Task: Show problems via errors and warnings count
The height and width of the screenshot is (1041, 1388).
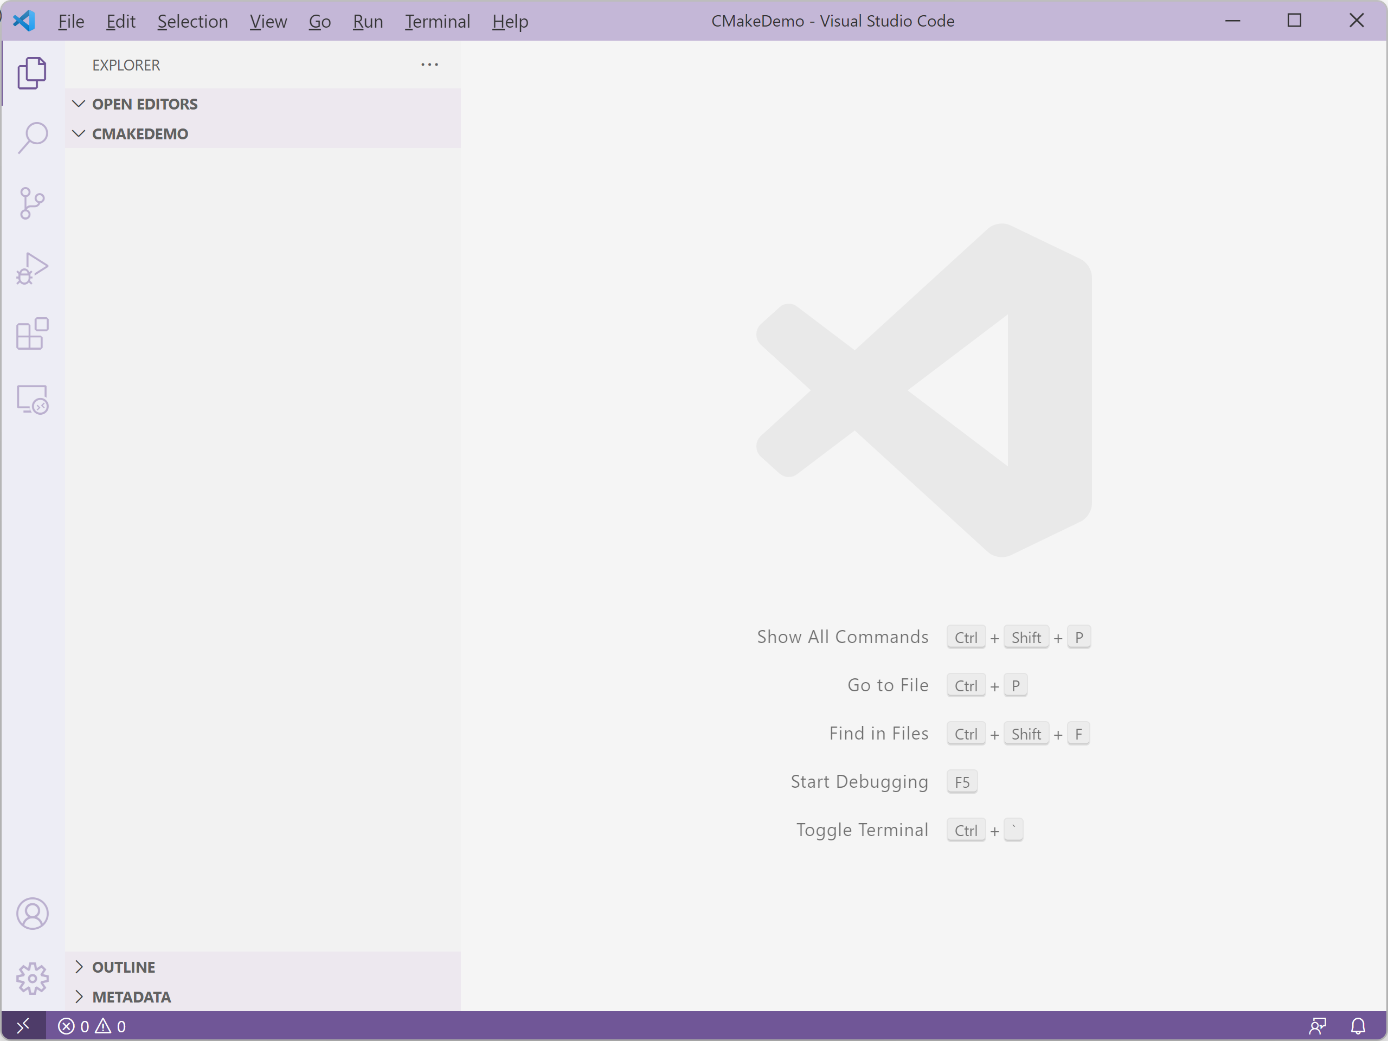Action: (92, 1026)
